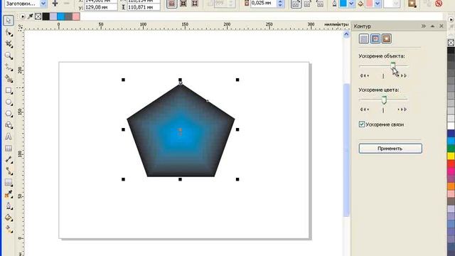Open the object and color acceleration icon

(412, 4)
